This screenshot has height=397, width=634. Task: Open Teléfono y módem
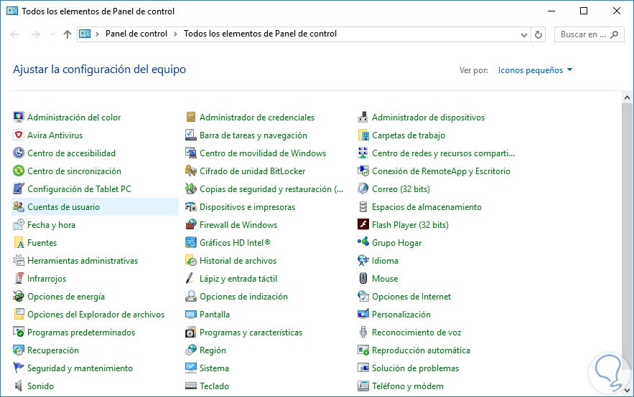tap(408, 386)
